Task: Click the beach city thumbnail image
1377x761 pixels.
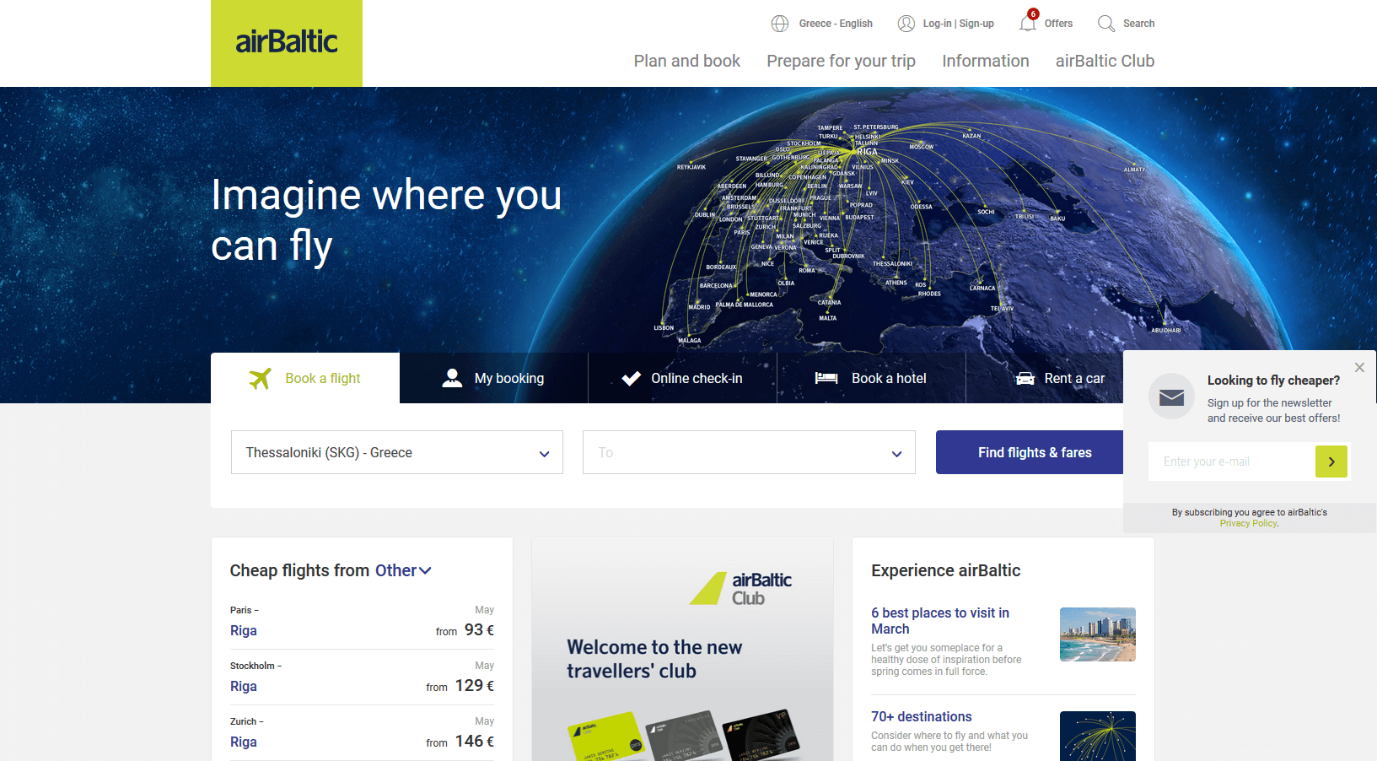Action: (x=1097, y=634)
